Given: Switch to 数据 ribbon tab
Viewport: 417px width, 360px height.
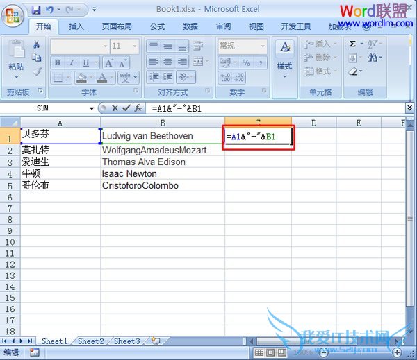Looking at the screenshot, I should click(190, 26).
